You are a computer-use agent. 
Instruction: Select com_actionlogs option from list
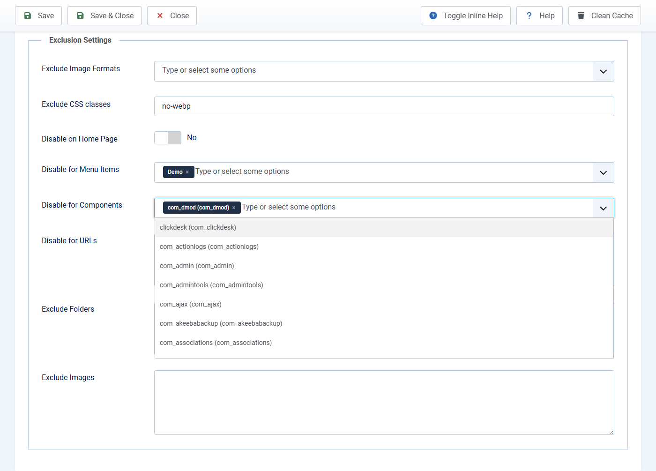(384, 247)
